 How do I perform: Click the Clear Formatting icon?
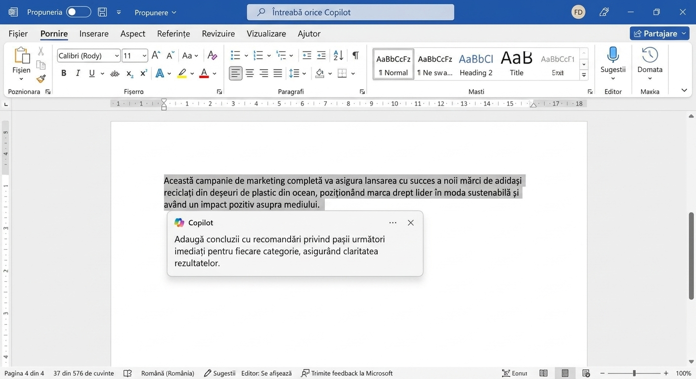point(212,55)
